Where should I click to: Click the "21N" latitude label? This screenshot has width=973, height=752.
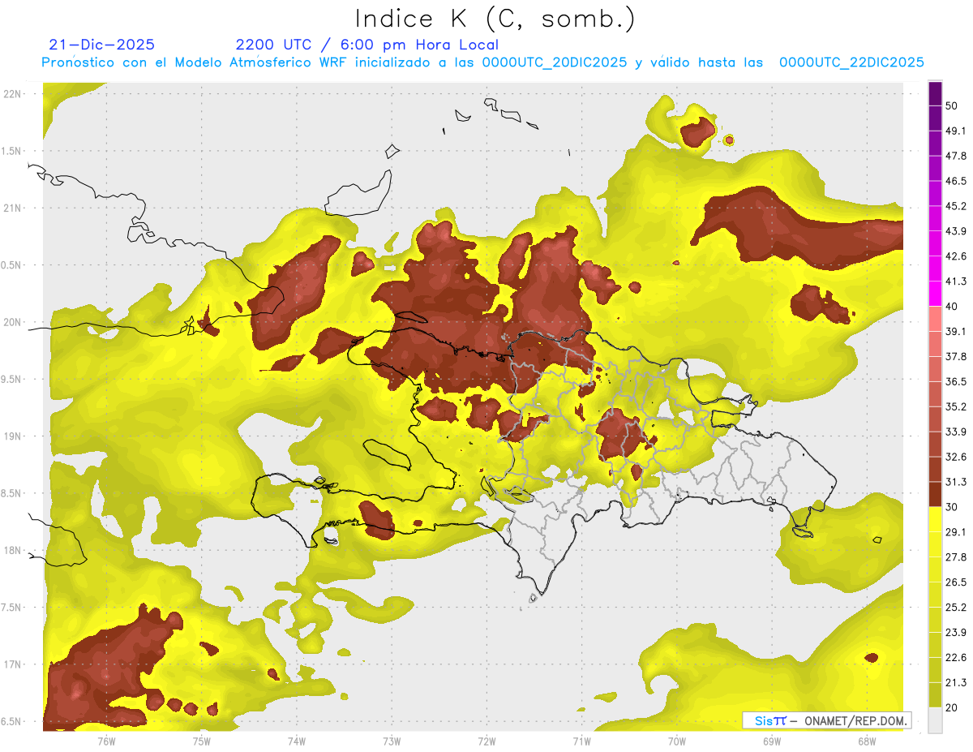13,208
